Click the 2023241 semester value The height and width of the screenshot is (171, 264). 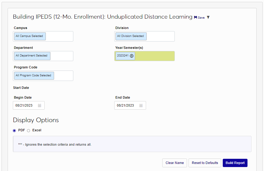123,56
